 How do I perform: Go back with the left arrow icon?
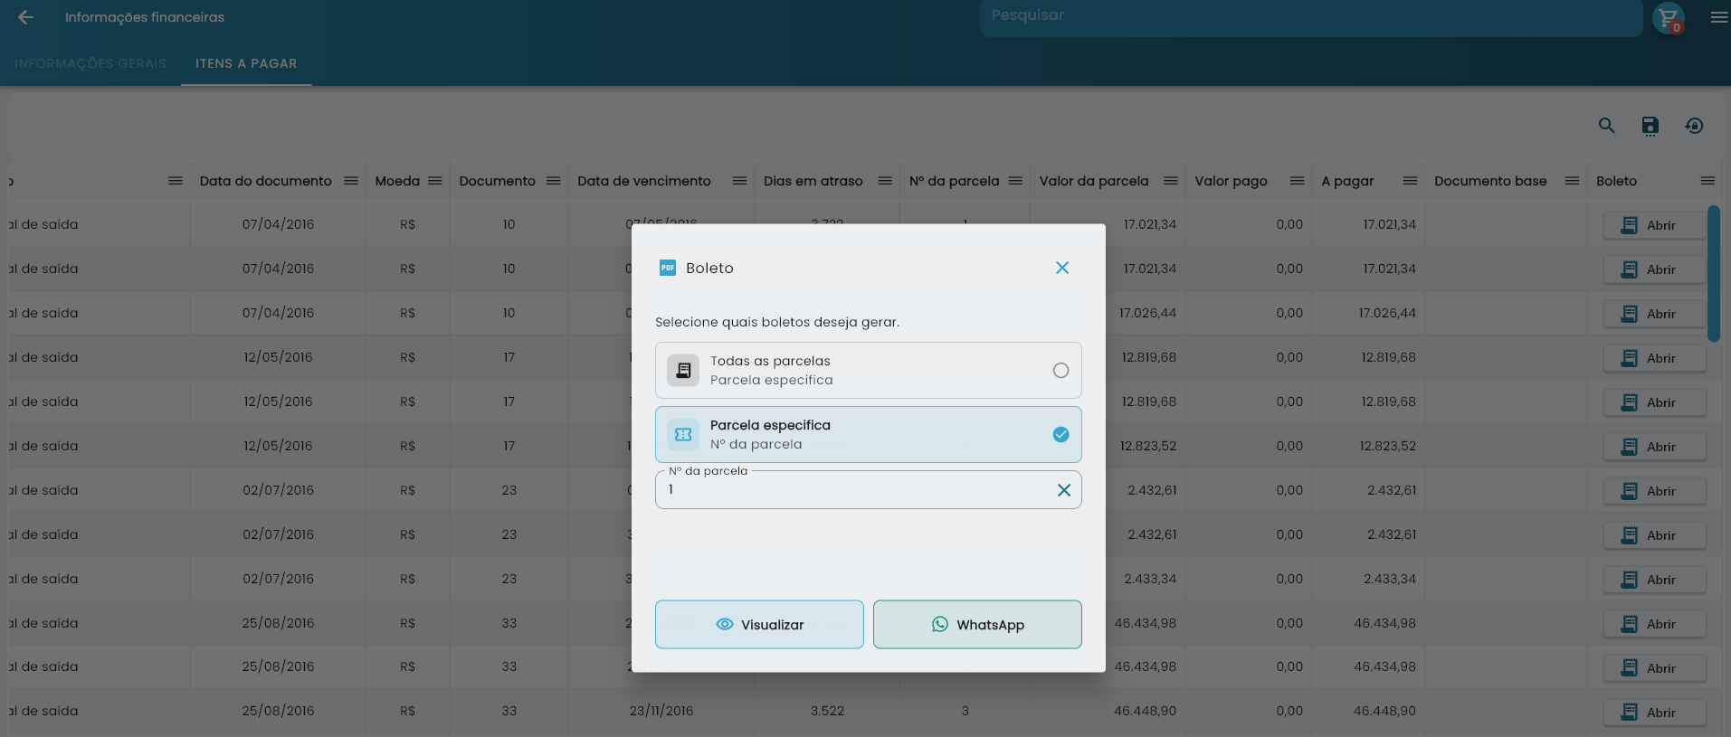(x=25, y=17)
